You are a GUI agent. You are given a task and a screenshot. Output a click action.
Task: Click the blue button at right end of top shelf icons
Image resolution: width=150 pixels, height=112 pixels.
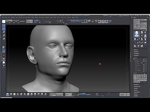click(x=110, y=21)
